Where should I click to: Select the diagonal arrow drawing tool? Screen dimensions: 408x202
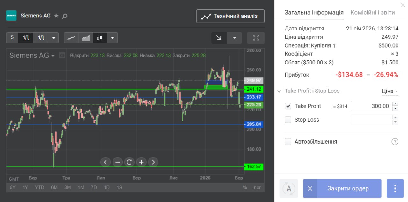[219, 38]
